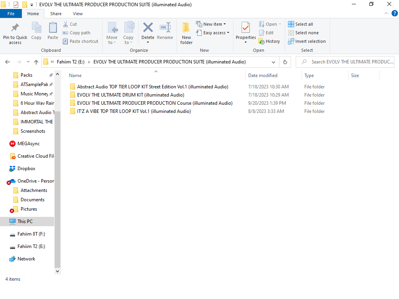This screenshot has width=399, height=299.
Task: Open Music Money quick access folder
Action: (x=34, y=94)
